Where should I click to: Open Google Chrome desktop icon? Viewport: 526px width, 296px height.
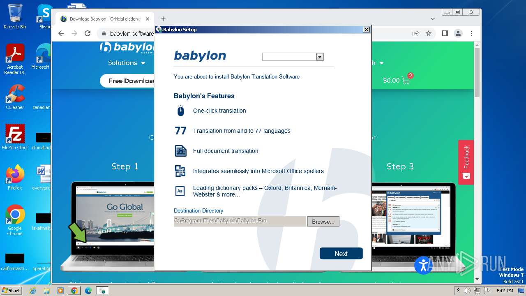click(x=15, y=220)
